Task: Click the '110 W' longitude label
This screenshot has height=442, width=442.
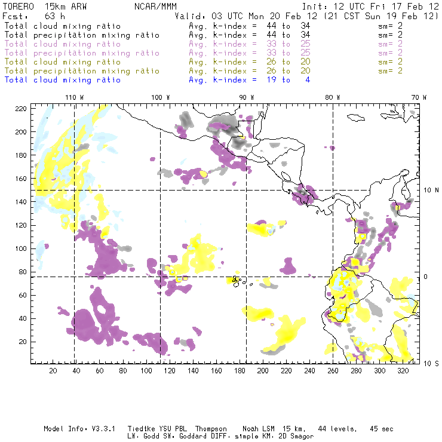Action: [x=75, y=97]
